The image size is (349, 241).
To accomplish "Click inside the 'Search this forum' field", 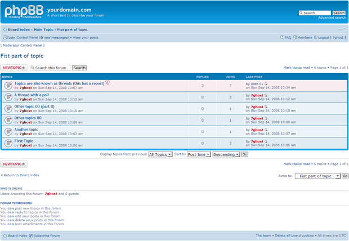I will click(51, 68).
